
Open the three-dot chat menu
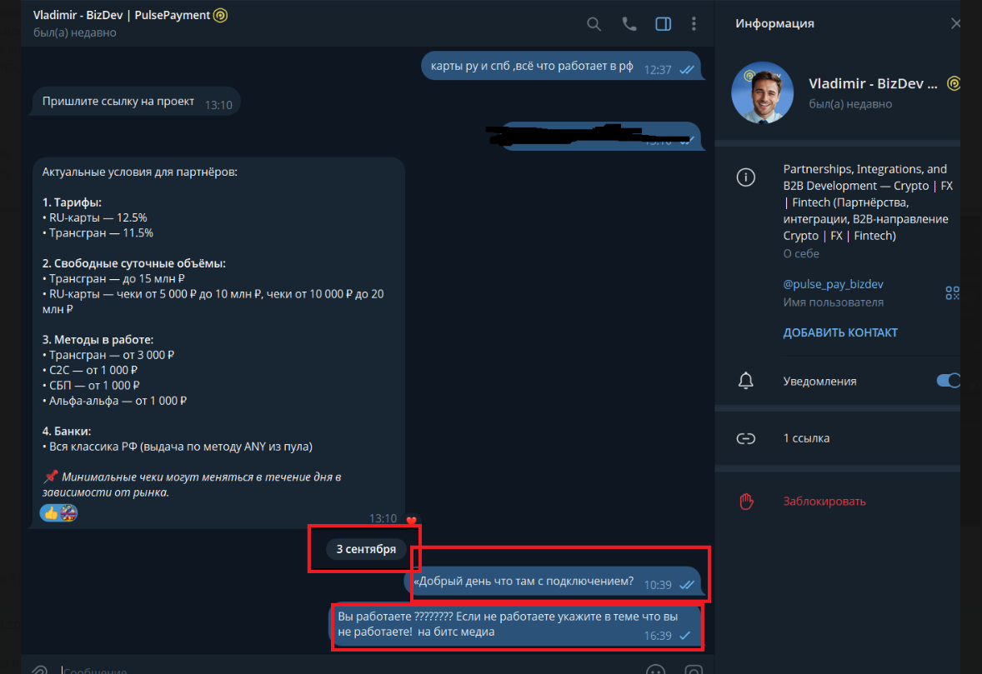click(694, 24)
